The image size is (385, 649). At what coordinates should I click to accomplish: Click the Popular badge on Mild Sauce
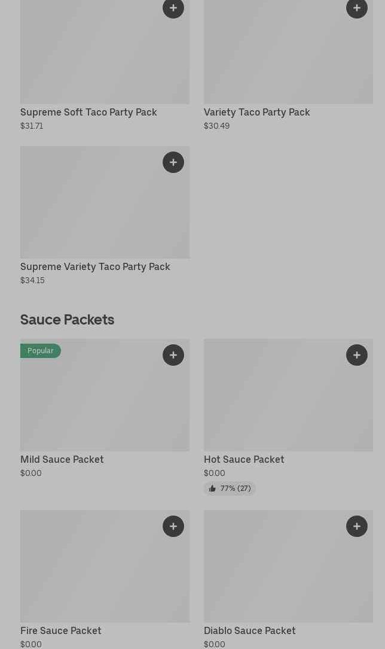41,351
